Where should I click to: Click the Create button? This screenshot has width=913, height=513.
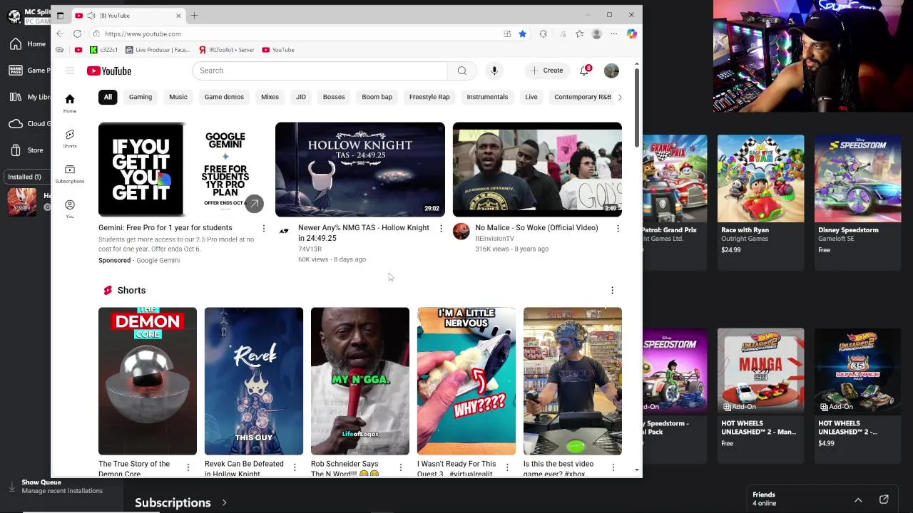pos(547,71)
